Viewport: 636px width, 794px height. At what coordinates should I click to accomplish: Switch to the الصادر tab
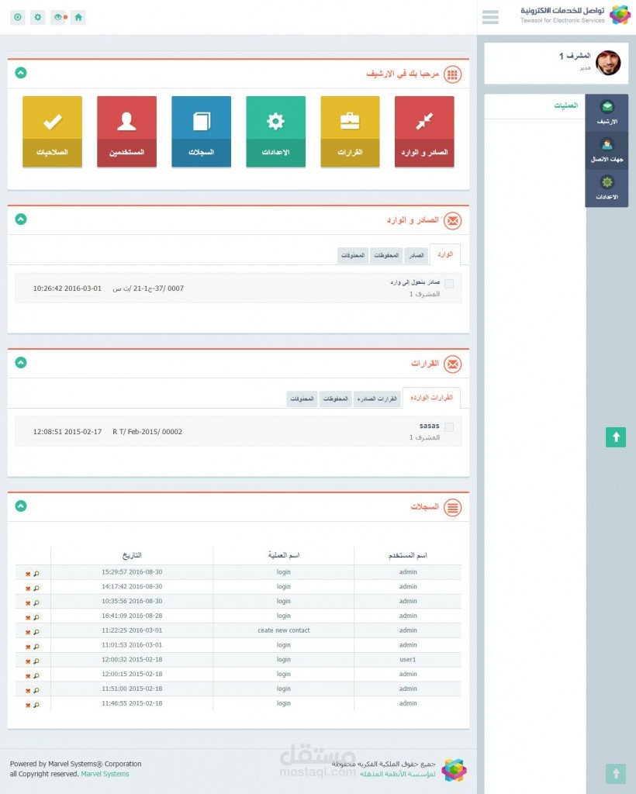click(417, 254)
